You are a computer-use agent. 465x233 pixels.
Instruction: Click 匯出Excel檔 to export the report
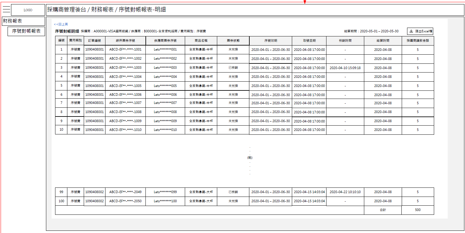coord(422,31)
